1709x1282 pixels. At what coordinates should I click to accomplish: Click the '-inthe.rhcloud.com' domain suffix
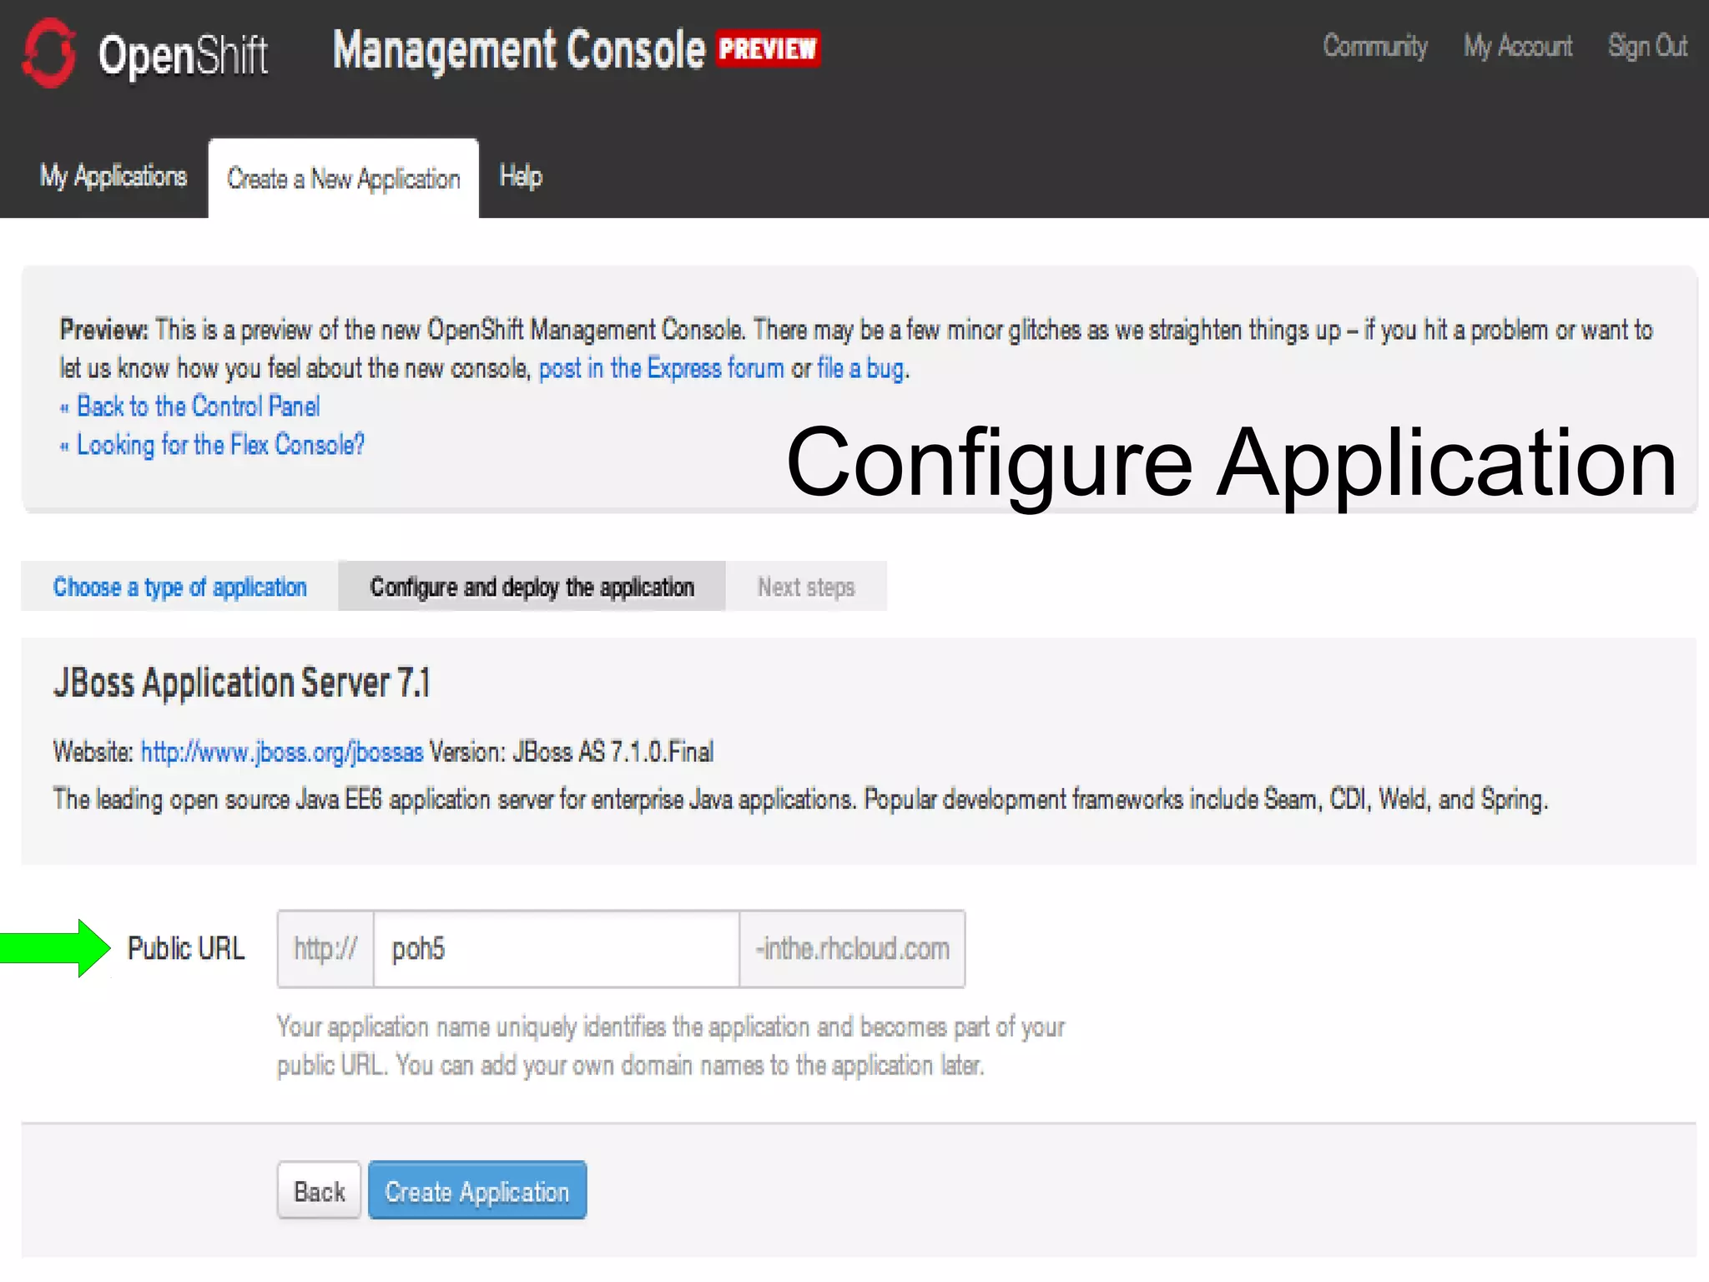[x=852, y=949]
